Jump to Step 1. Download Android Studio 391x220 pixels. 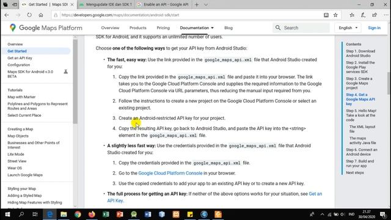360,53
